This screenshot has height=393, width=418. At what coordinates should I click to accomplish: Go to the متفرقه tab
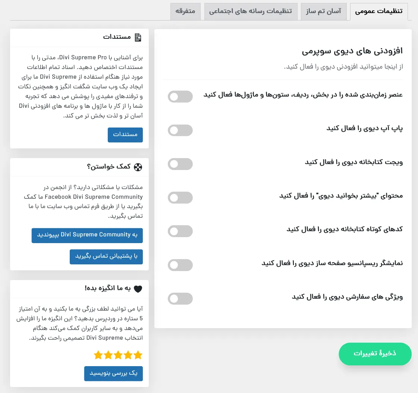click(185, 12)
